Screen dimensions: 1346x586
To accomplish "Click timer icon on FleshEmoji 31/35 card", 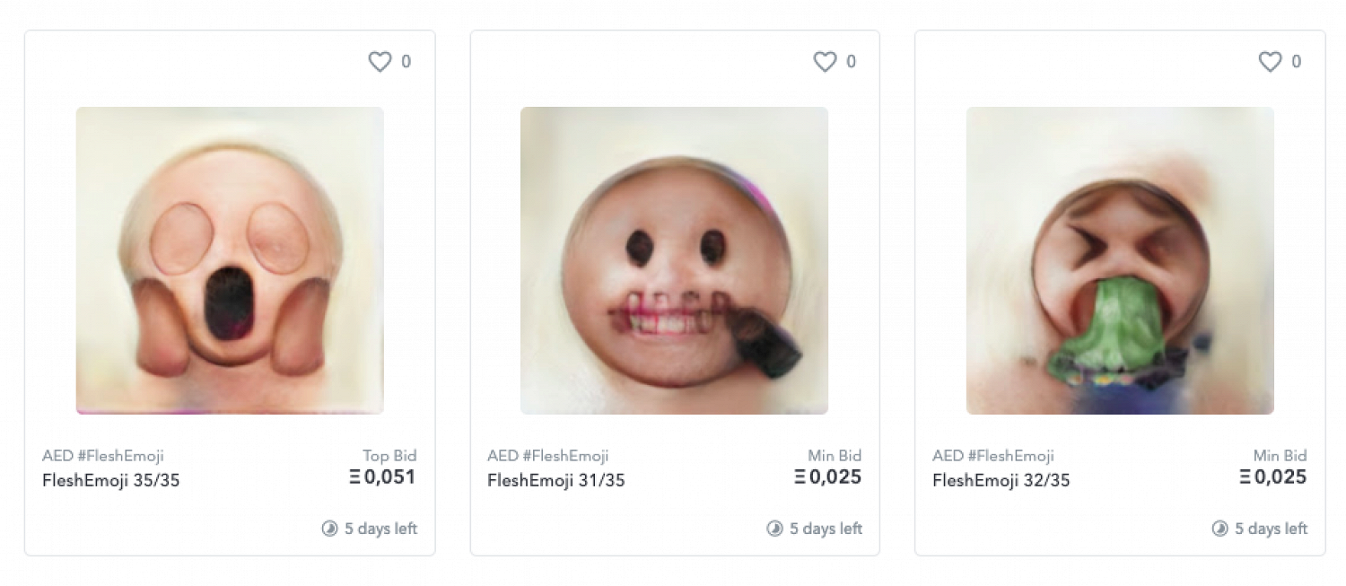I will 774,529.
